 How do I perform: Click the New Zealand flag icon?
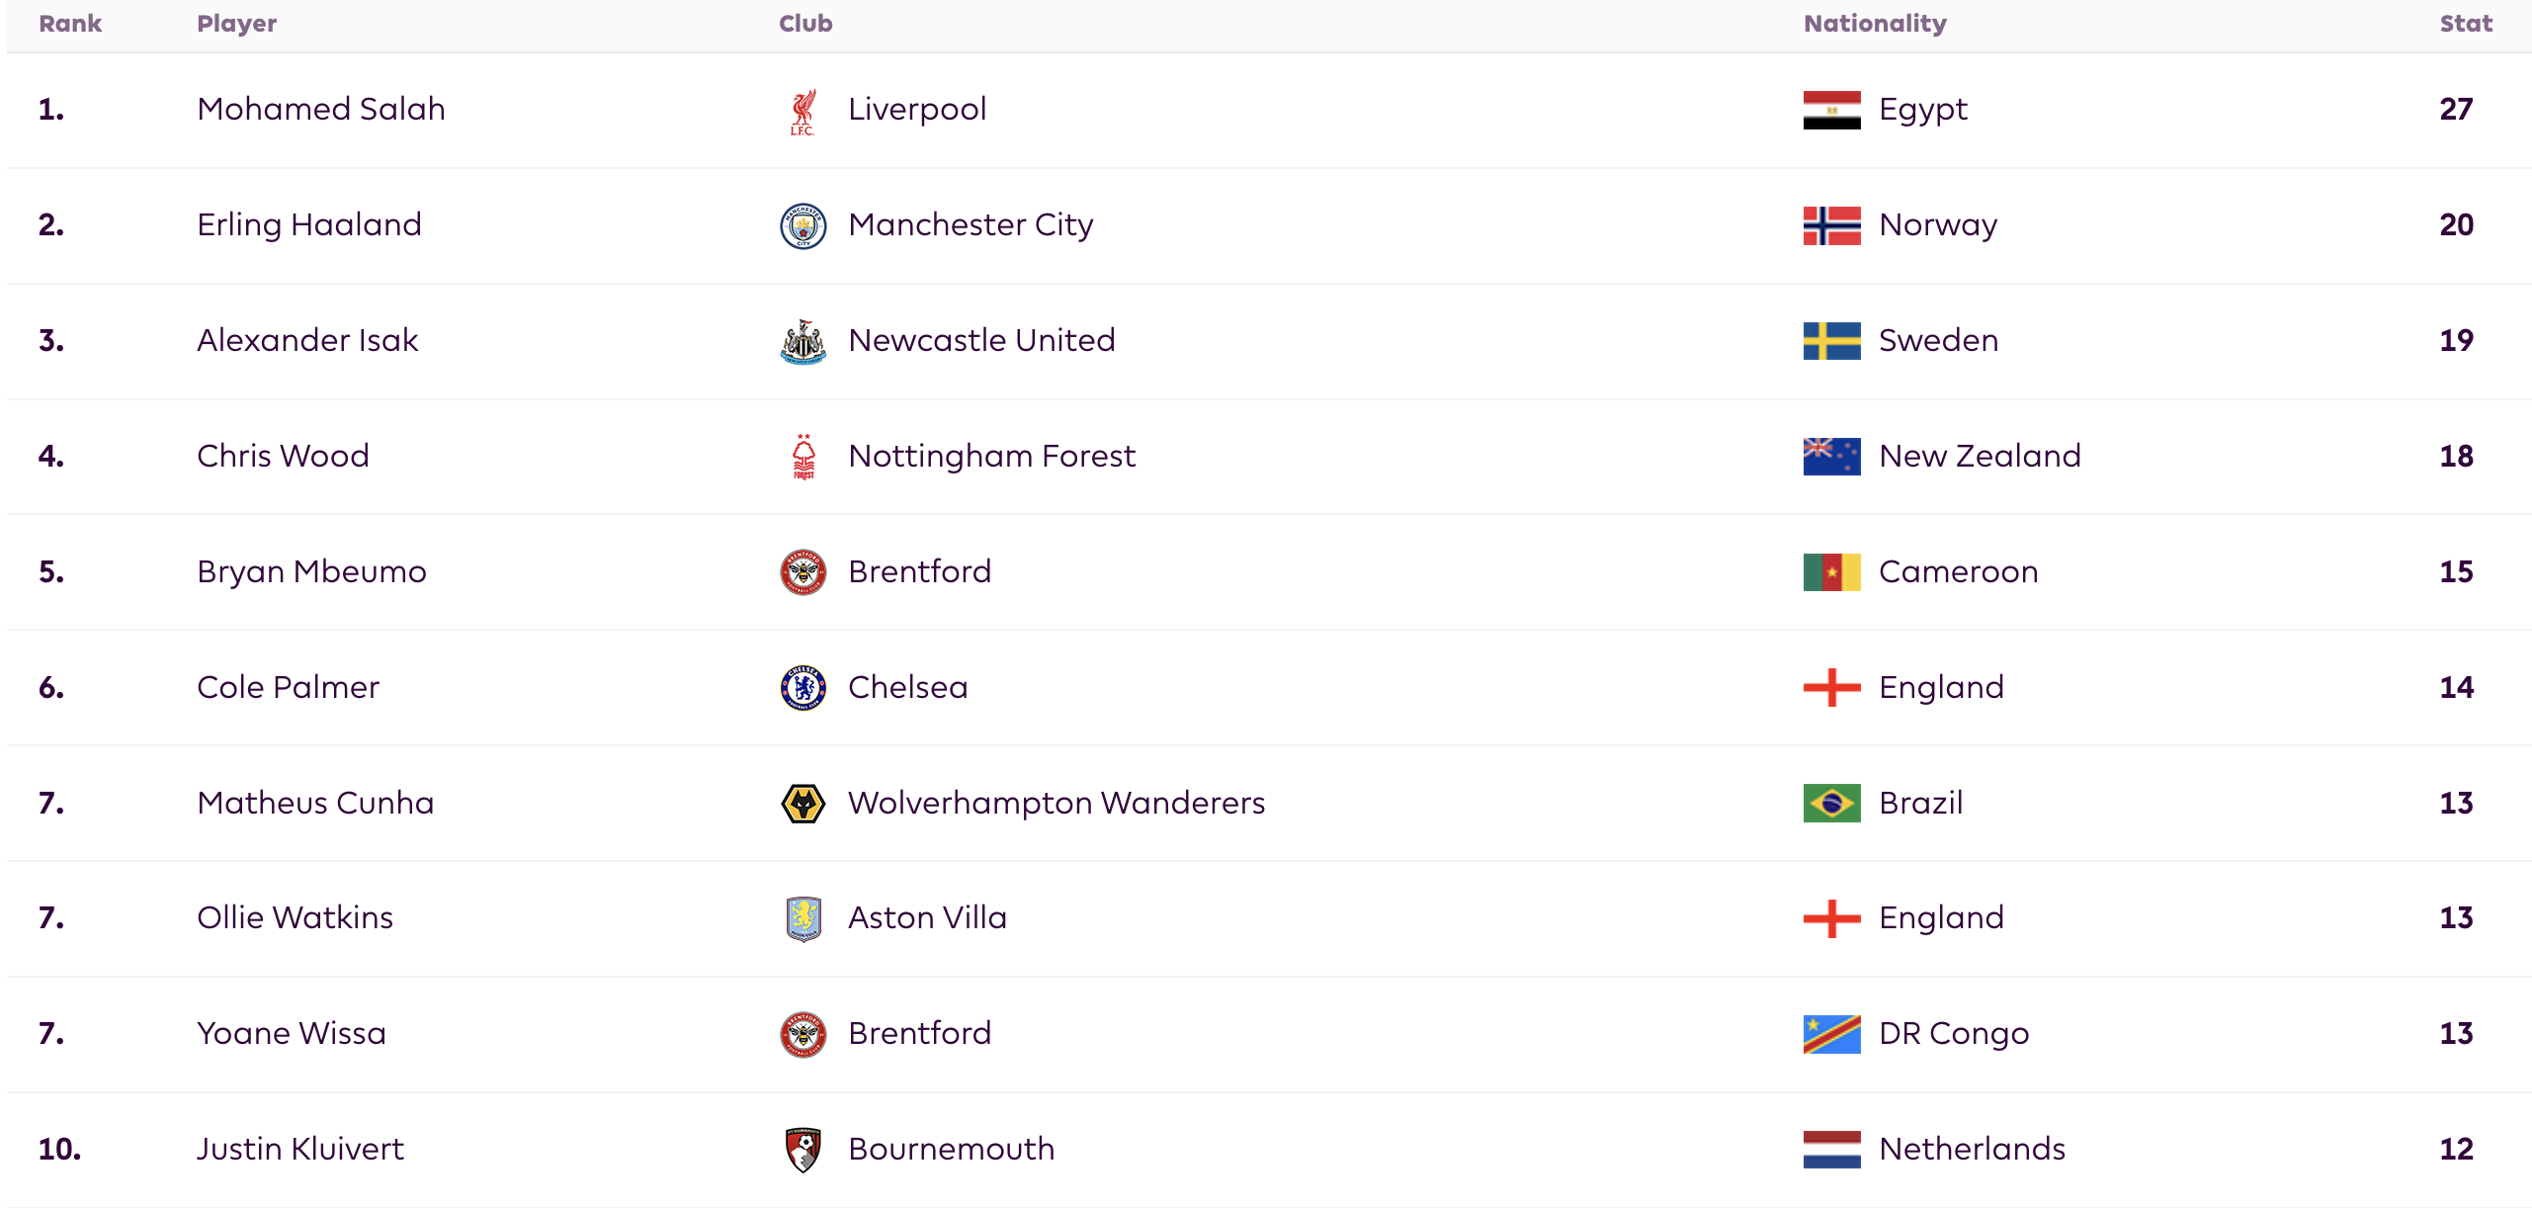1831,457
